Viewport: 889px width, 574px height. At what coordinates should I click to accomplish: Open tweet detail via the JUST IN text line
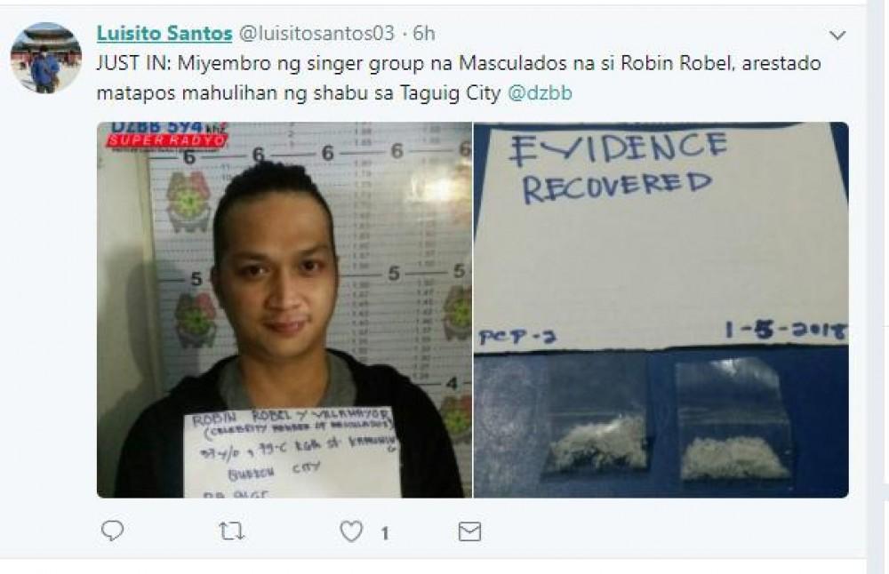(x=458, y=63)
